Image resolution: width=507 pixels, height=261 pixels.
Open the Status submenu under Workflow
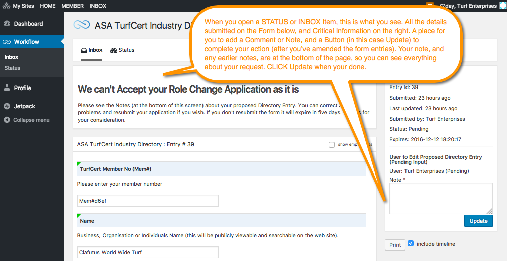point(12,68)
